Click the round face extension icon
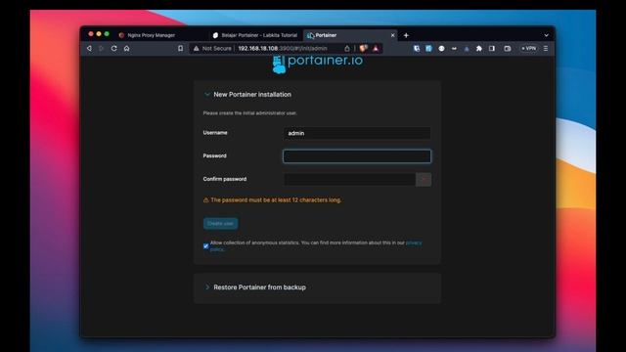Viewport: 626px width, 352px height. [441, 48]
